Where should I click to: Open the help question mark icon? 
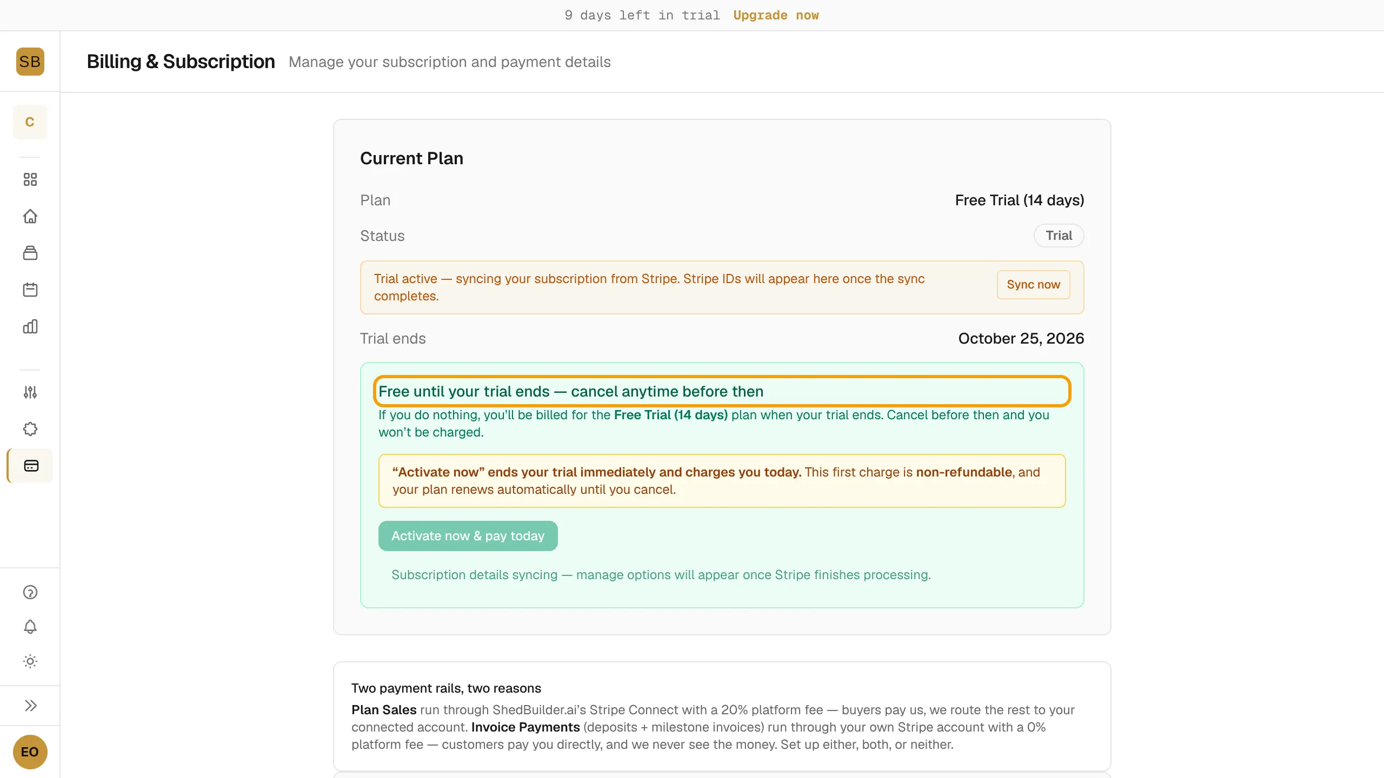click(x=30, y=592)
